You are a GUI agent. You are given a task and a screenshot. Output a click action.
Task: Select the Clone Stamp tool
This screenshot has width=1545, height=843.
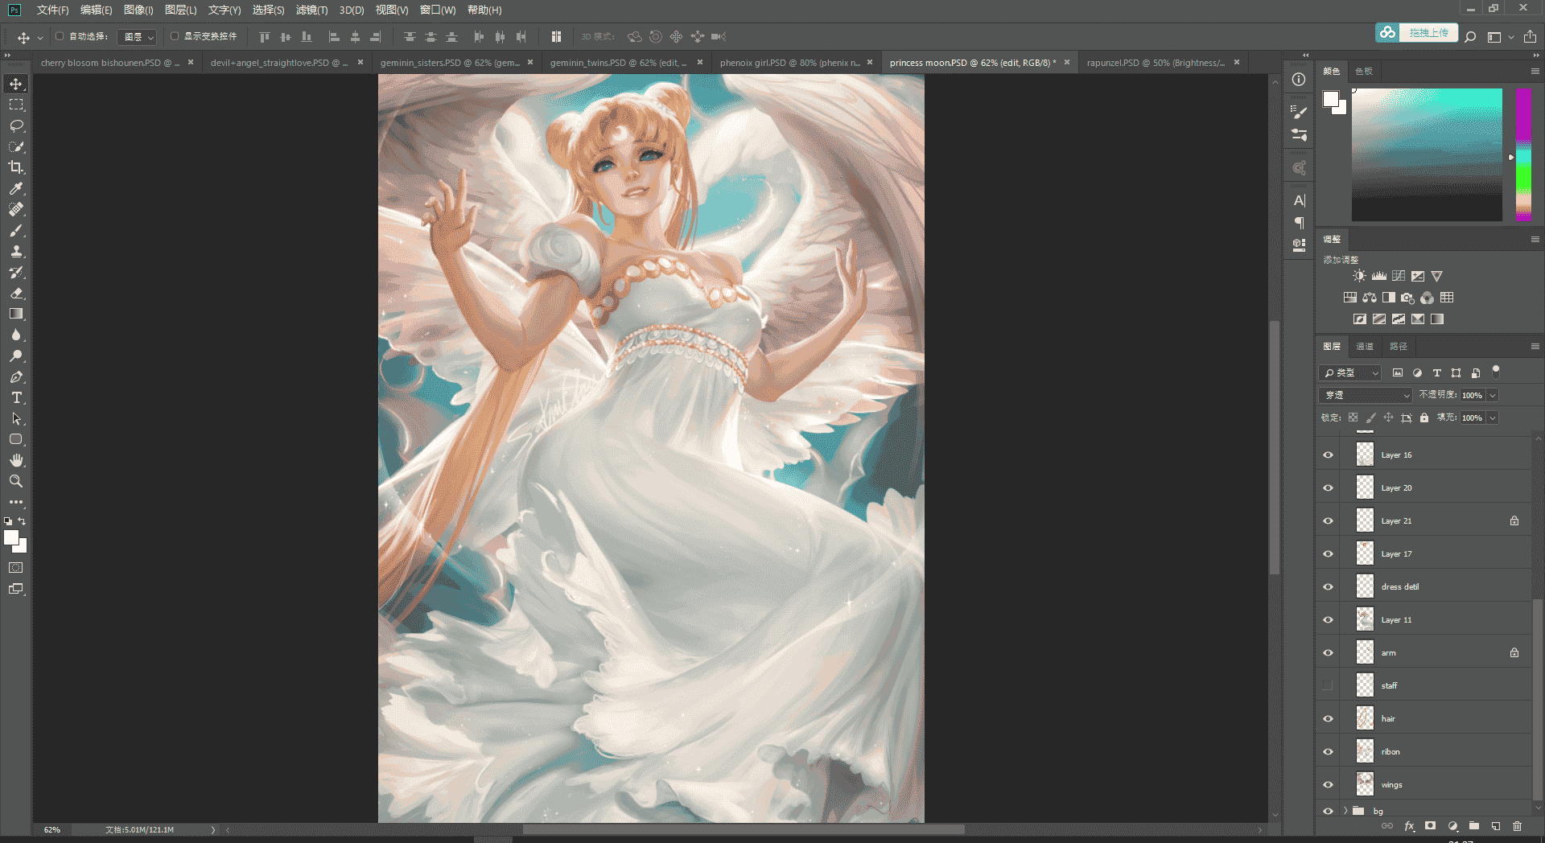[16, 251]
